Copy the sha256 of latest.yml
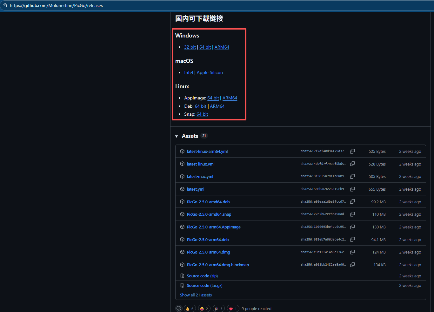 [352, 189]
